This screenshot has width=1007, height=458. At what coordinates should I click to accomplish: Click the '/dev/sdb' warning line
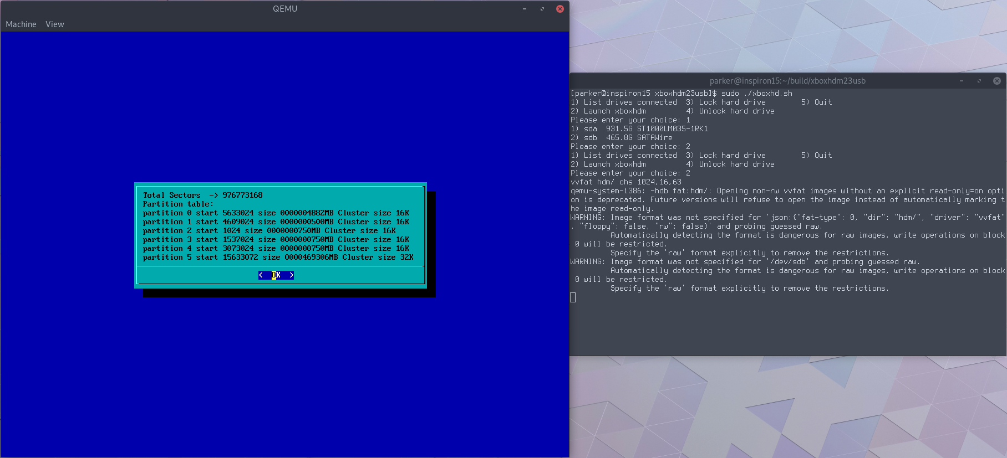[745, 262]
